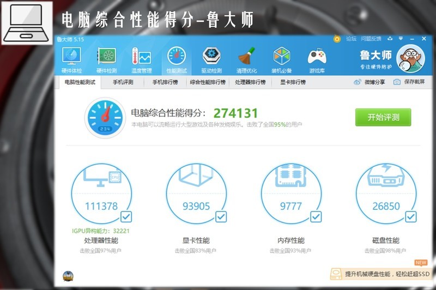Open the 问题反馈 feedback link
This screenshot has width=436, height=290.
coord(371,39)
